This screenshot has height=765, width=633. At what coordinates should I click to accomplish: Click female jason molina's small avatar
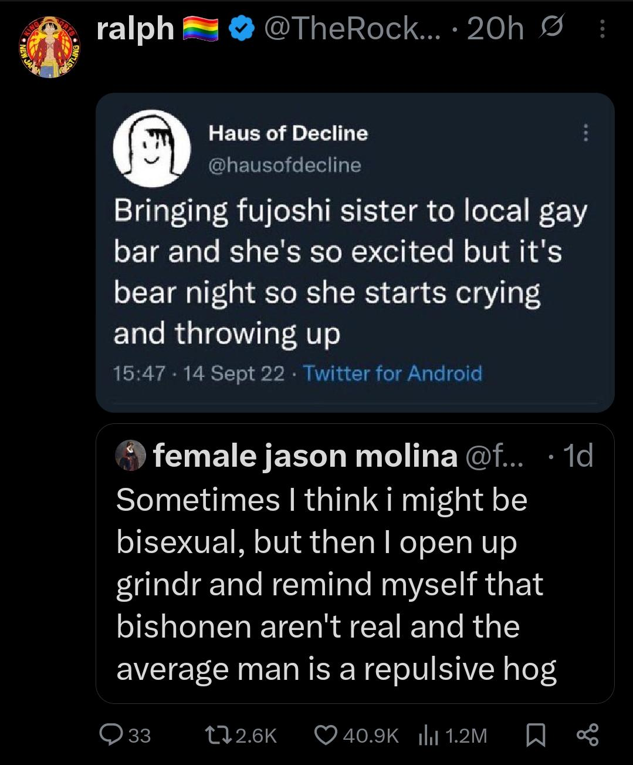click(131, 456)
